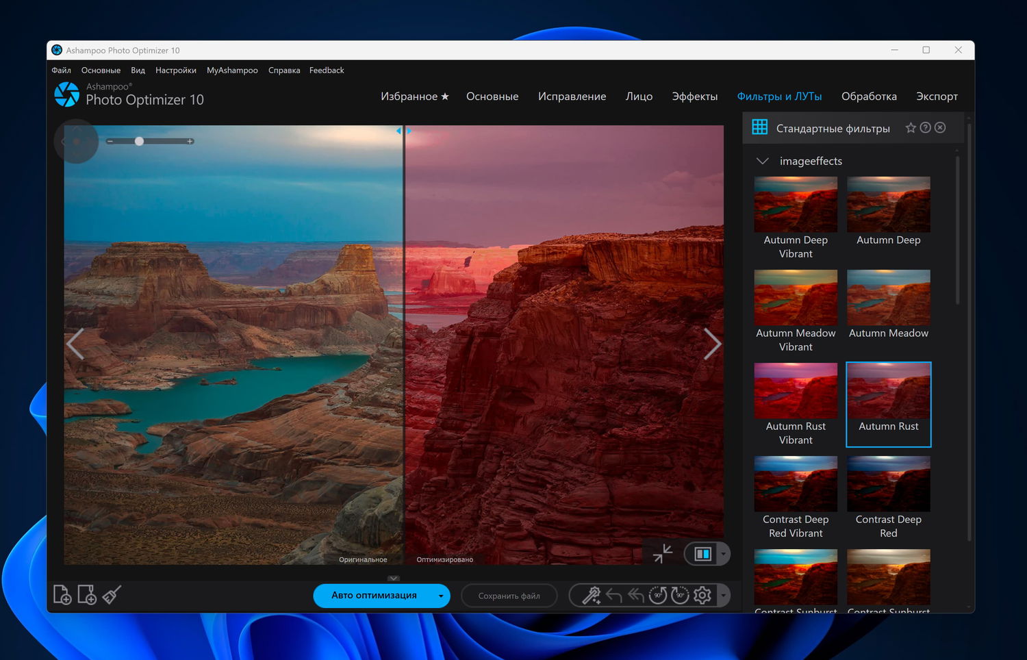
Task: Switch to the Основные tab in main navigation
Action: pos(492,97)
